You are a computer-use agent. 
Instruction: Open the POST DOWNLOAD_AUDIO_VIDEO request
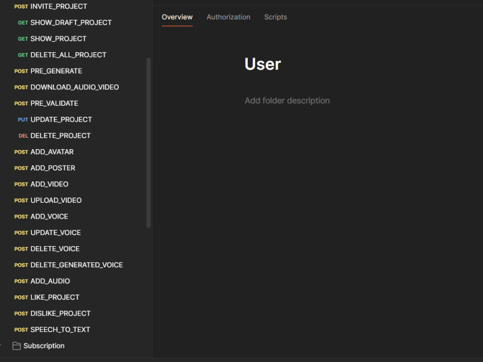pos(67,87)
